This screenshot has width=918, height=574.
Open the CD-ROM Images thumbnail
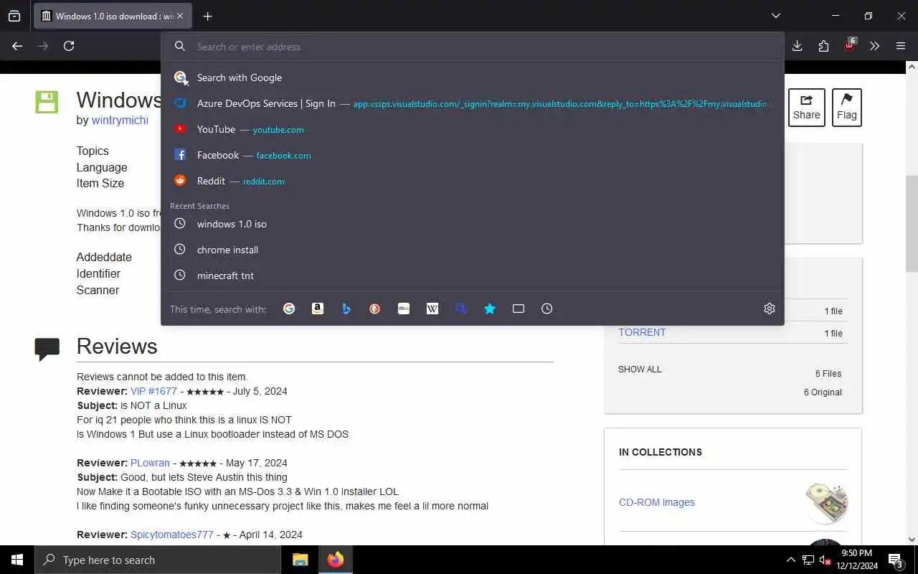point(826,502)
